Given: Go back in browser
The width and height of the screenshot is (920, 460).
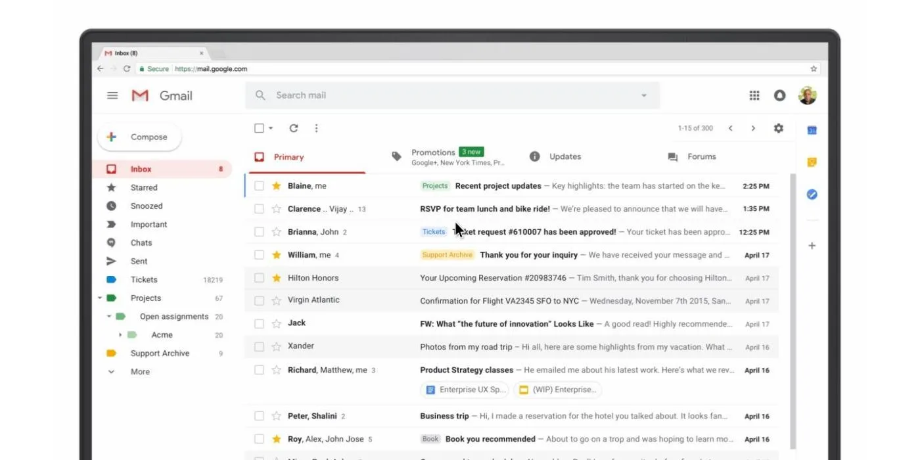Looking at the screenshot, I should [x=101, y=68].
